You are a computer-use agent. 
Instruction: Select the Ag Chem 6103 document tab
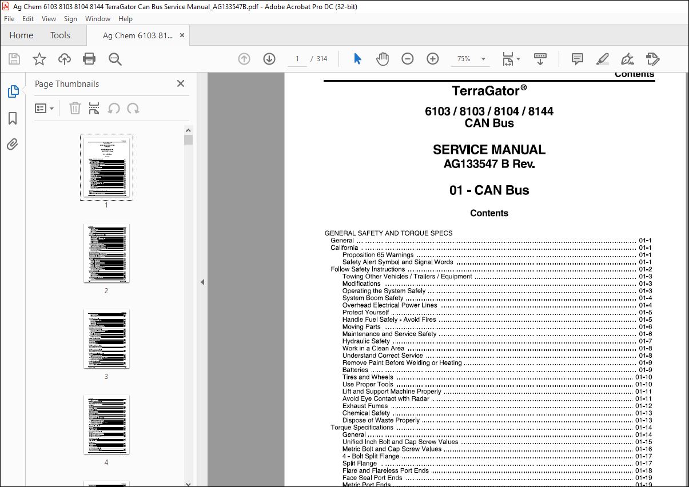point(138,35)
